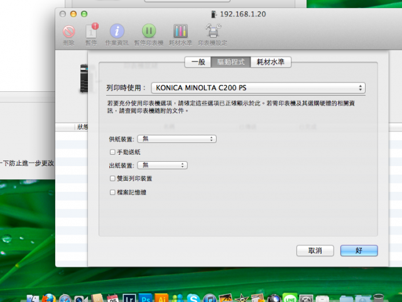This screenshot has height=302, width=402.
Task: Switch to the 一般 general tab
Action: point(198,62)
